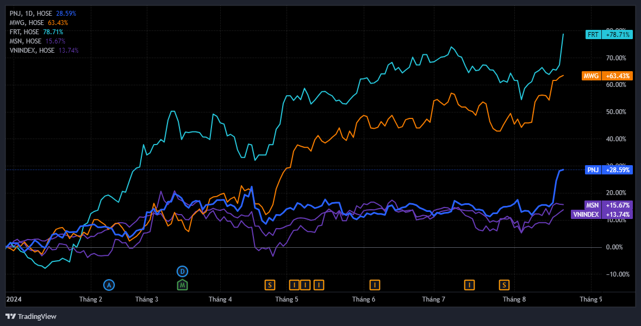This screenshot has height=326, width=641.
Task: Click the Tháng 3 time axis label
Action: [x=147, y=299]
